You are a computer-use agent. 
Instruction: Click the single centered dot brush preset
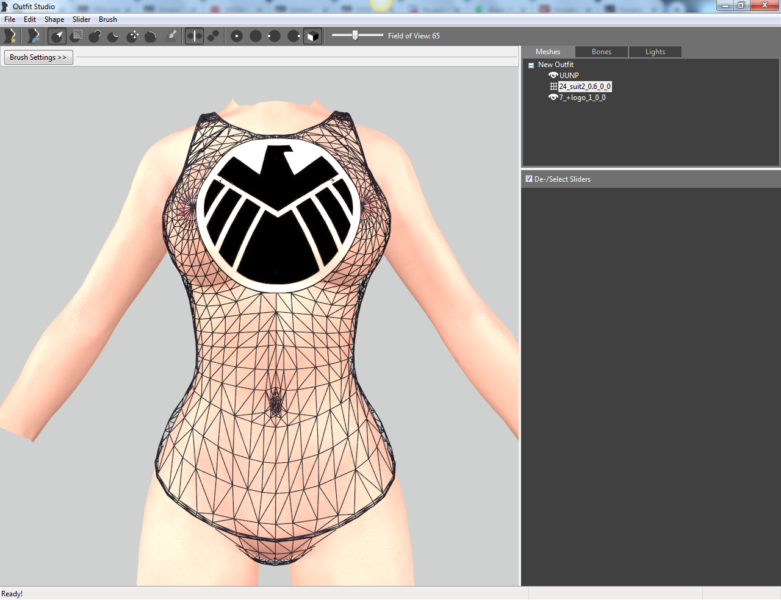click(237, 36)
